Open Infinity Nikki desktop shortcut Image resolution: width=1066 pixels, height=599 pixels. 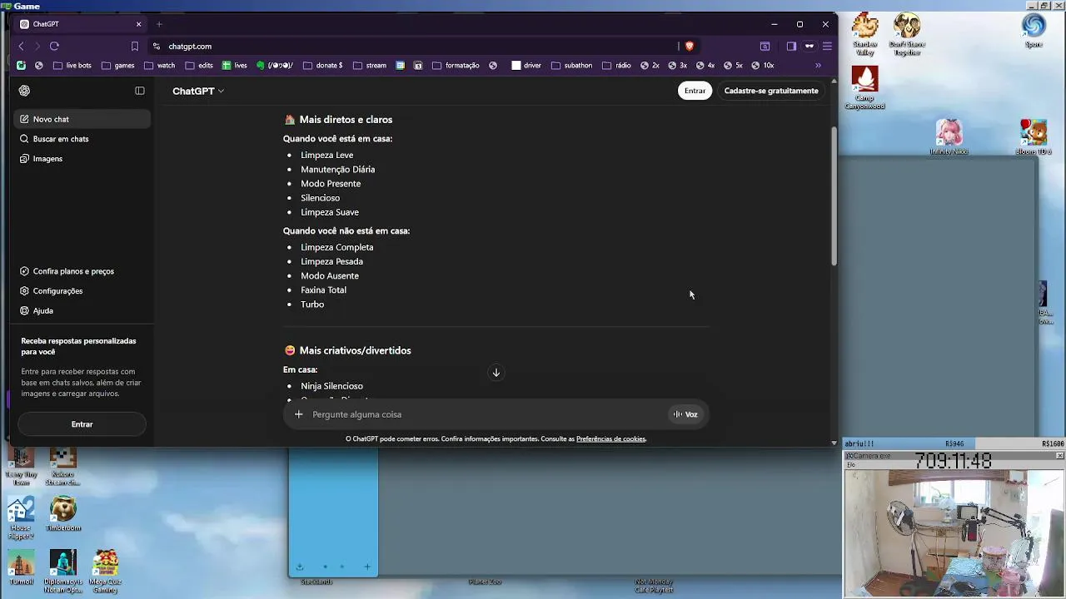[x=949, y=137]
